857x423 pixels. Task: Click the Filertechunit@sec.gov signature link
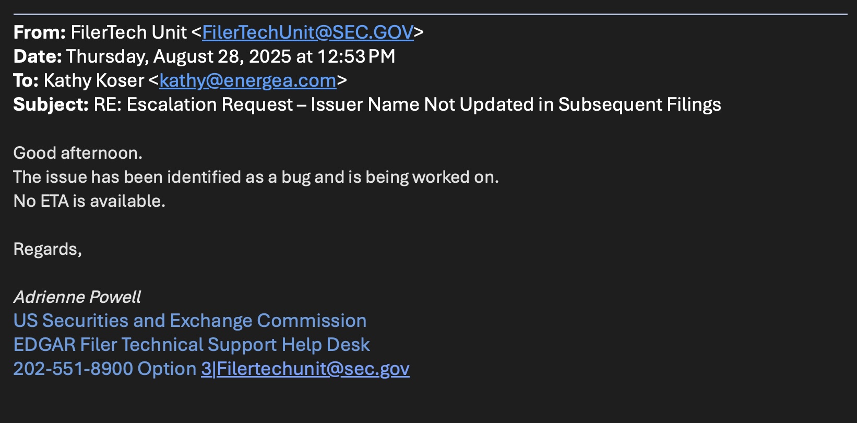pos(313,369)
